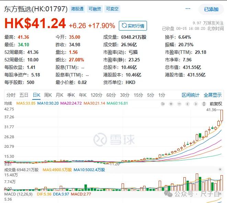Screen dimensions: 227x203
Task: Open 区间统计 range statistics link
Action: [x=191, y=95]
